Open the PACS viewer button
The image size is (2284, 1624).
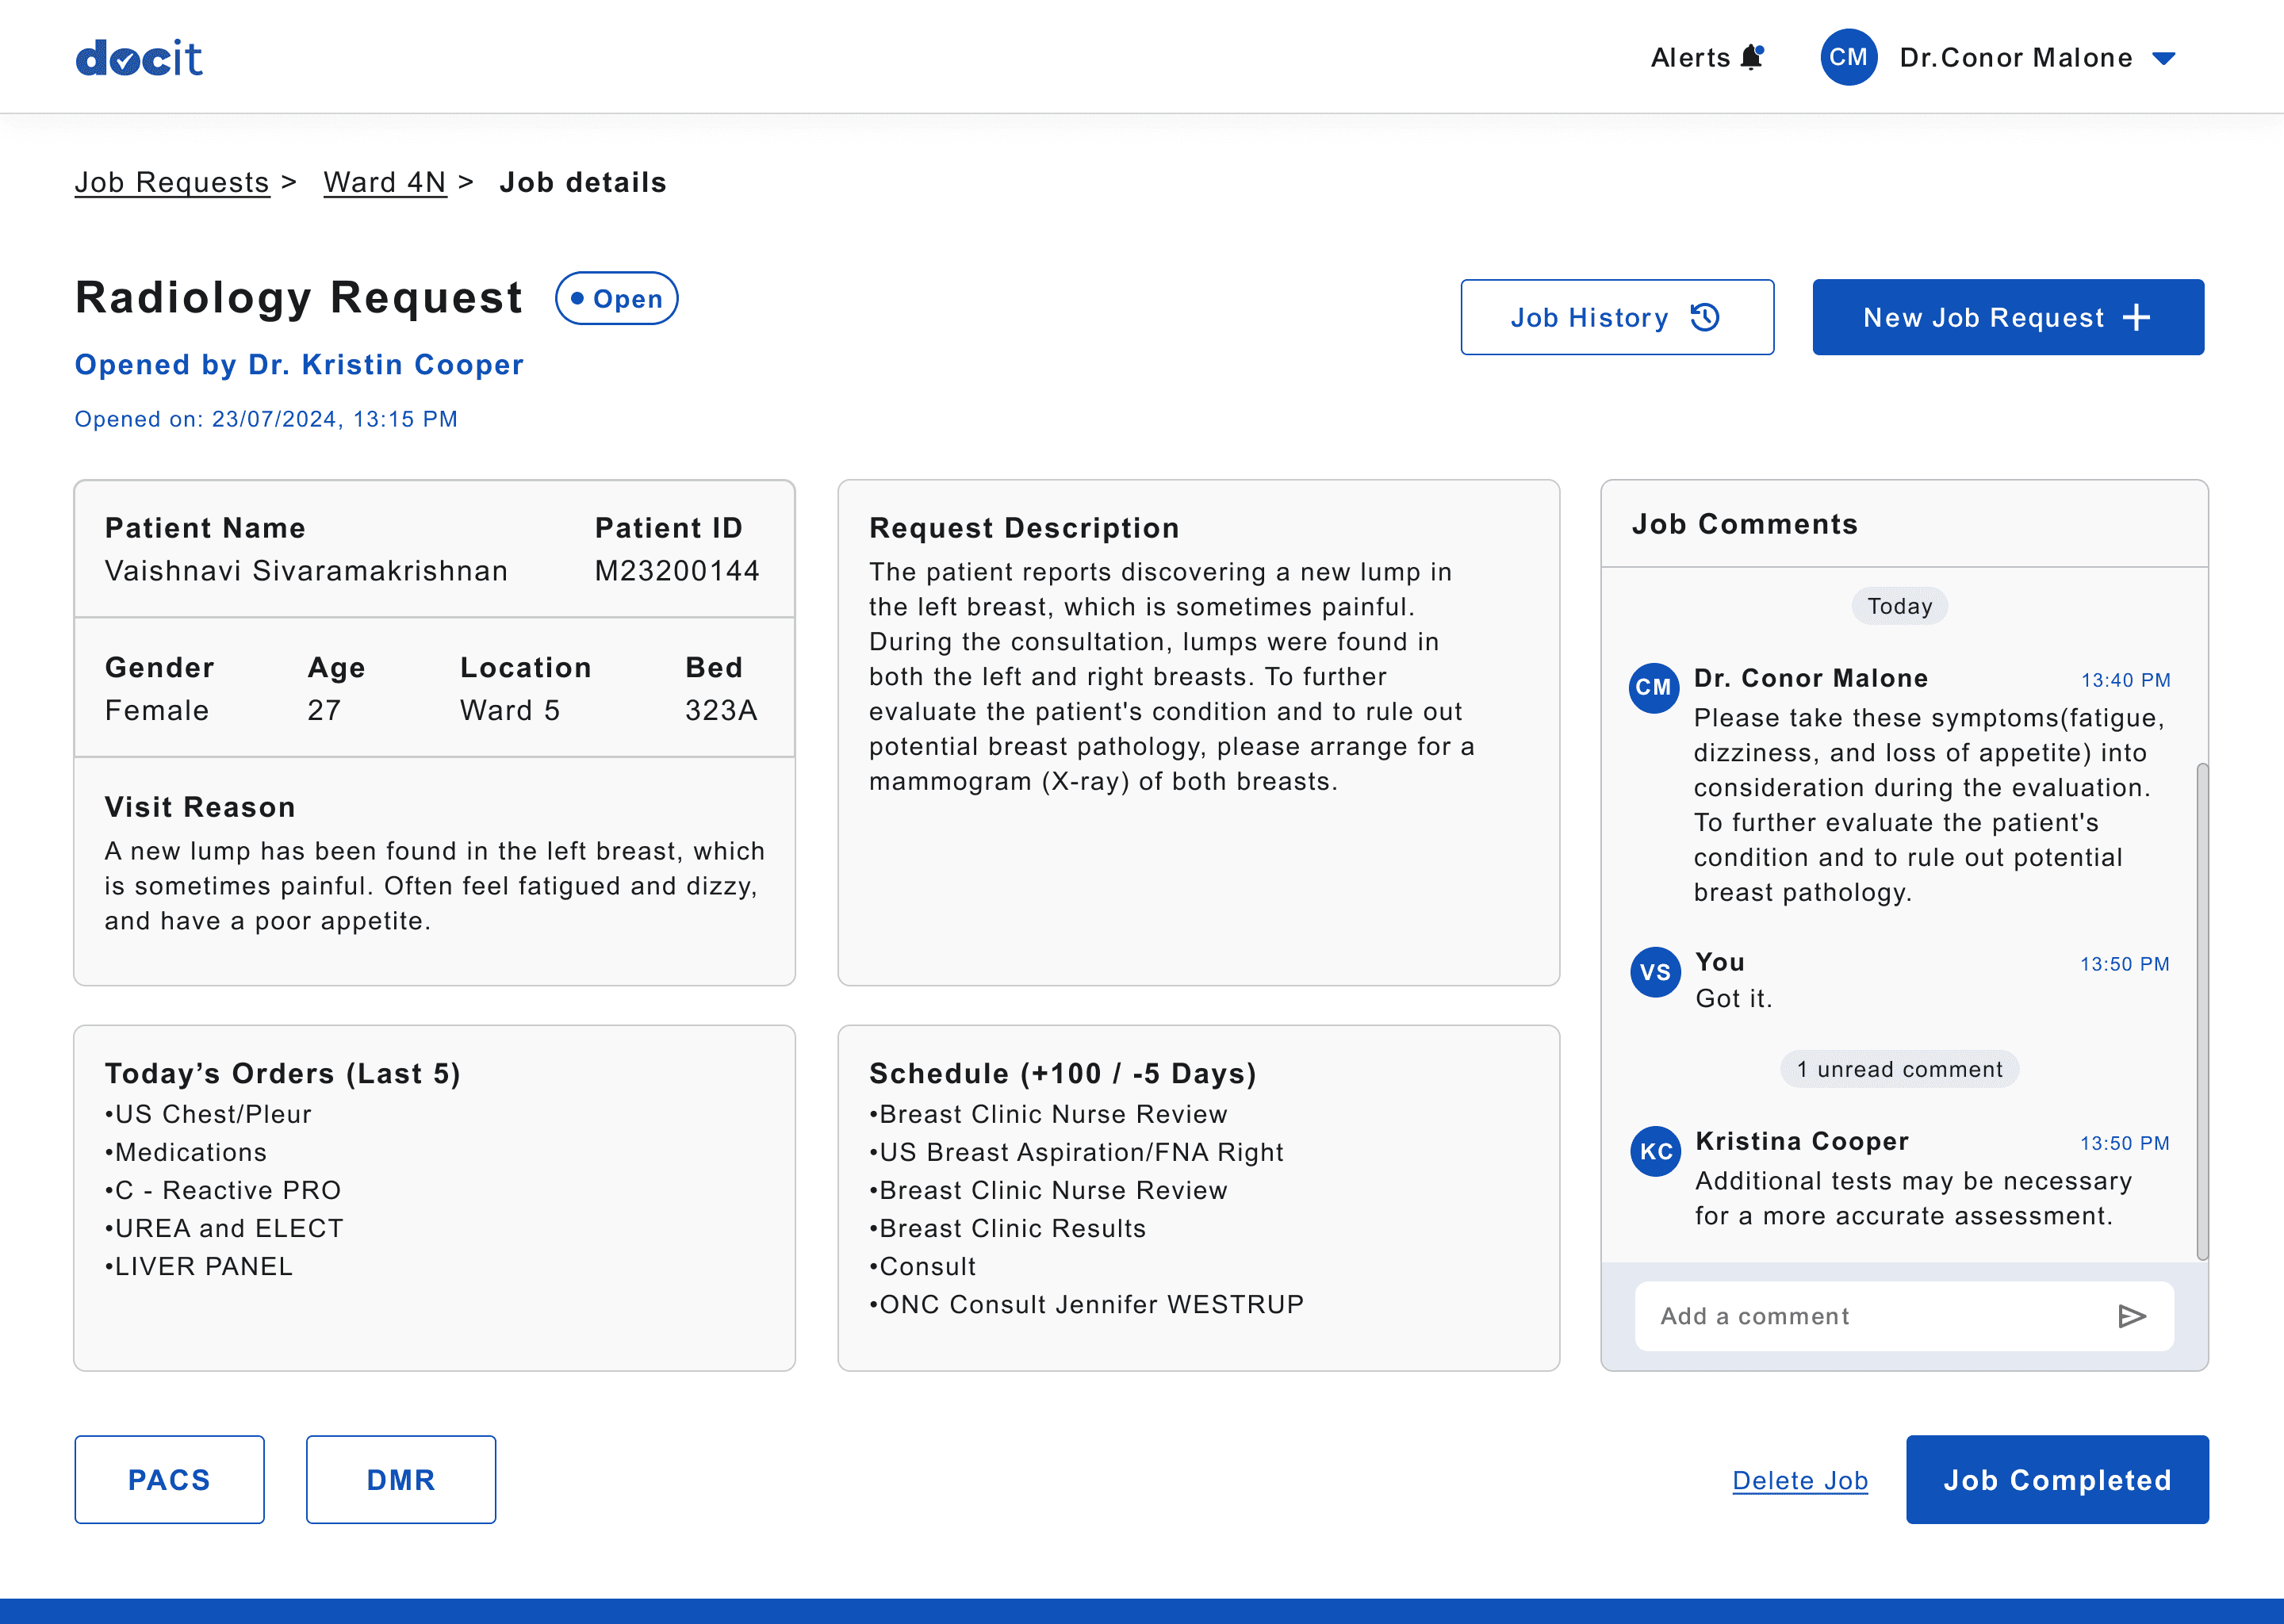coord(169,1479)
